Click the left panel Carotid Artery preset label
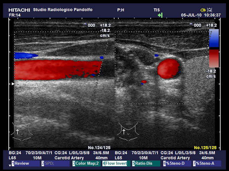Screen dimensions: 229x171 [x=69, y=158]
